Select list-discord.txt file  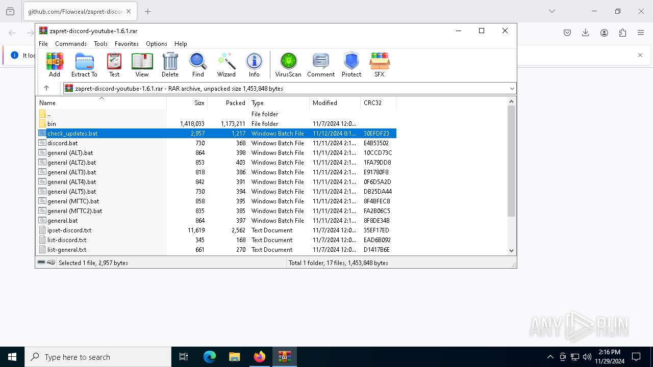(217, 240)
